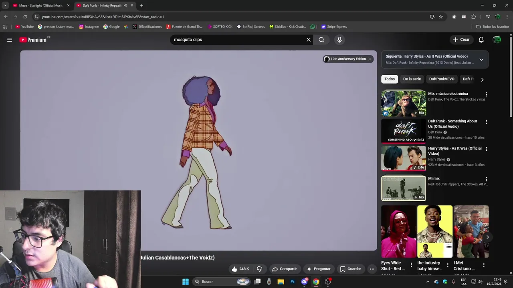513x288 pixels.
Task: Open options for Harry Styles As It Was
Action: [x=487, y=149]
